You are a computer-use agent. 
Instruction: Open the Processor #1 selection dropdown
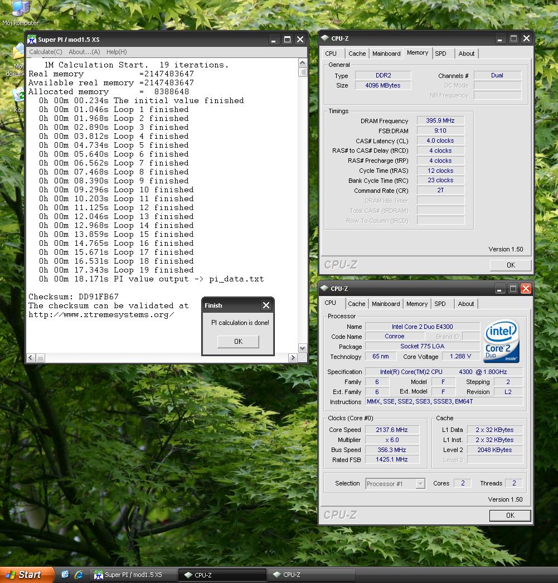tap(395, 484)
